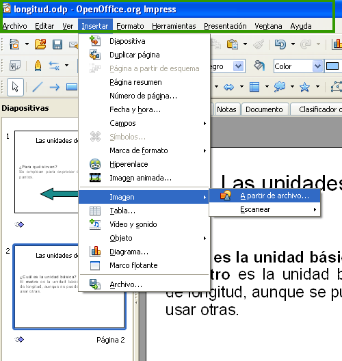Screen dimensions: 342x361
Task: Click the paint bucket Area icon
Action: tap(259, 66)
